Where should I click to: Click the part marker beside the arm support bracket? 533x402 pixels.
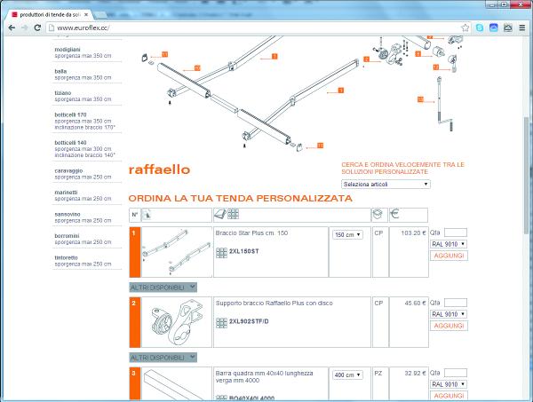tap(366, 59)
